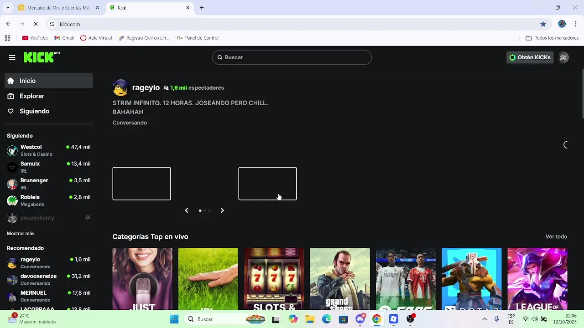Viewport: 584px width, 328px height.
Task: Open Chrome's three-dot menu
Action: tap(576, 24)
